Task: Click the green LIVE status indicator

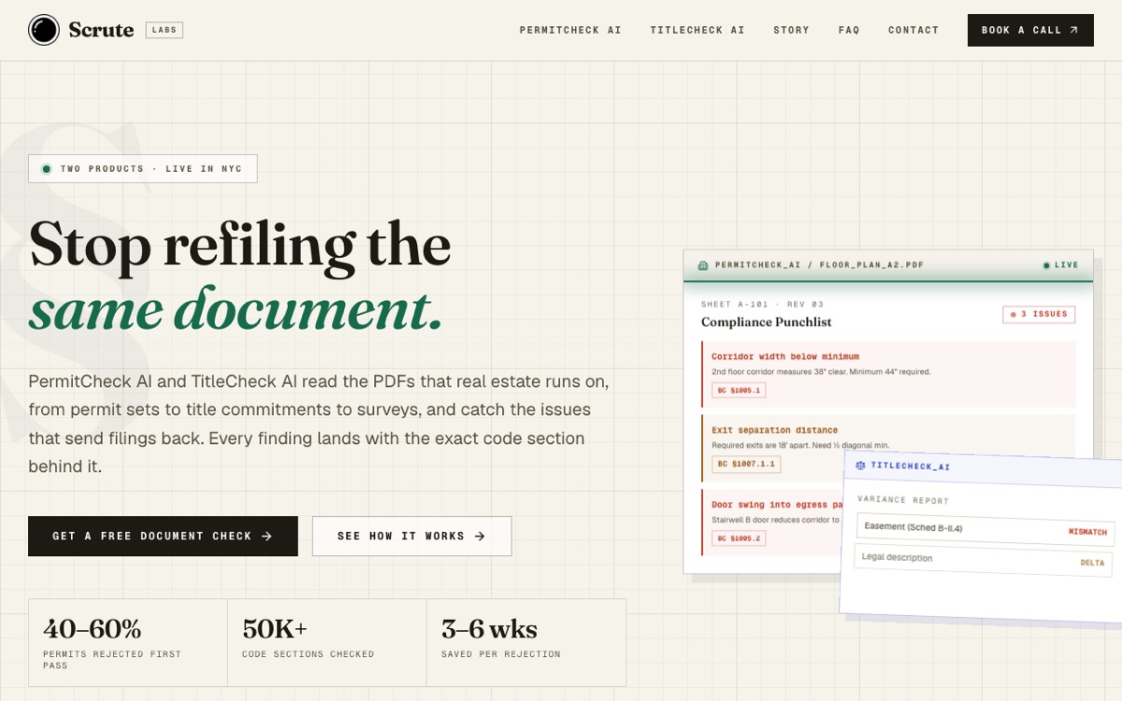Action: click(1060, 265)
